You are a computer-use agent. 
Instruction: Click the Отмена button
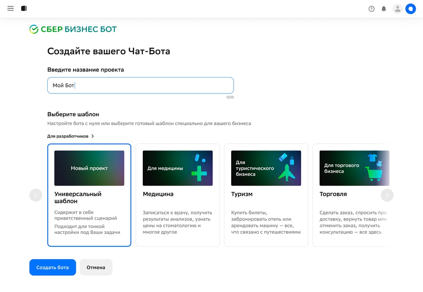click(x=96, y=267)
